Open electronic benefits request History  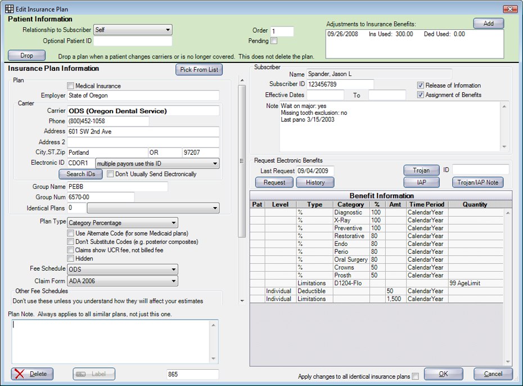pos(315,182)
